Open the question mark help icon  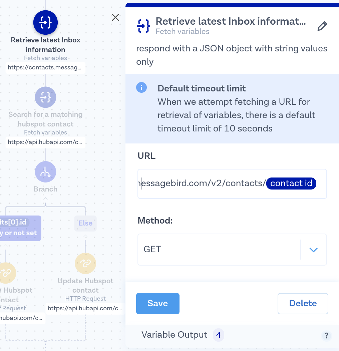click(x=327, y=335)
